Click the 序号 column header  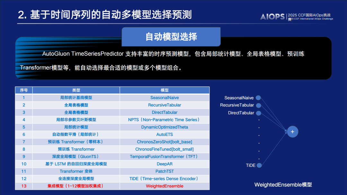pyautogui.click(x=24, y=90)
